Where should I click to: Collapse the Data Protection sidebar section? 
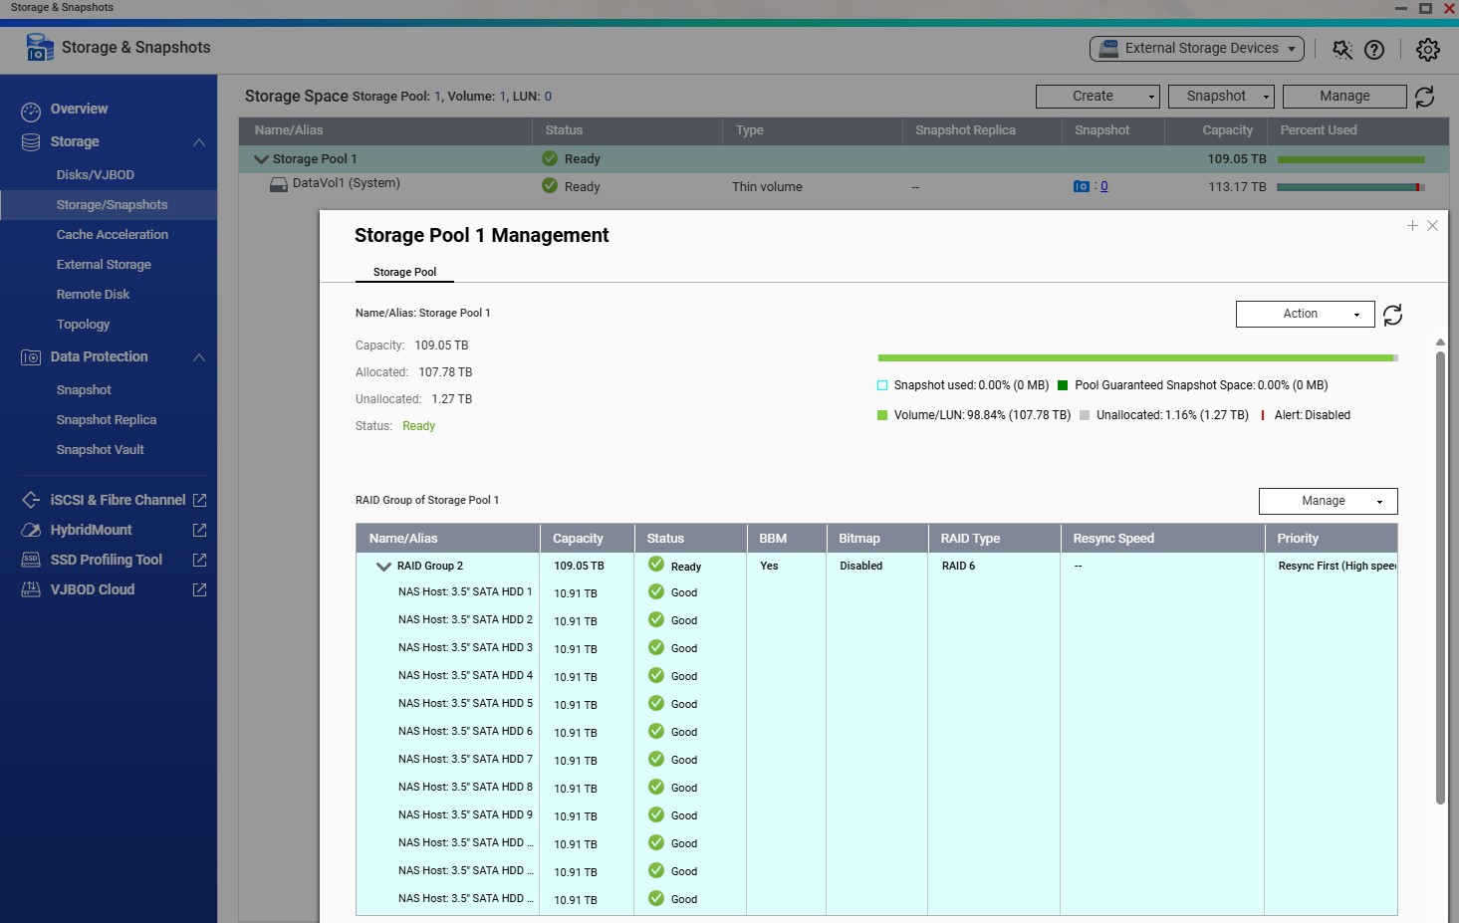(x=199, y=356)
